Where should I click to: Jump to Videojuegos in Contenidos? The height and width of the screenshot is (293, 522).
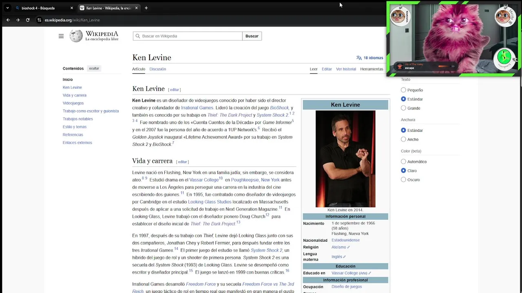(73, 103)
